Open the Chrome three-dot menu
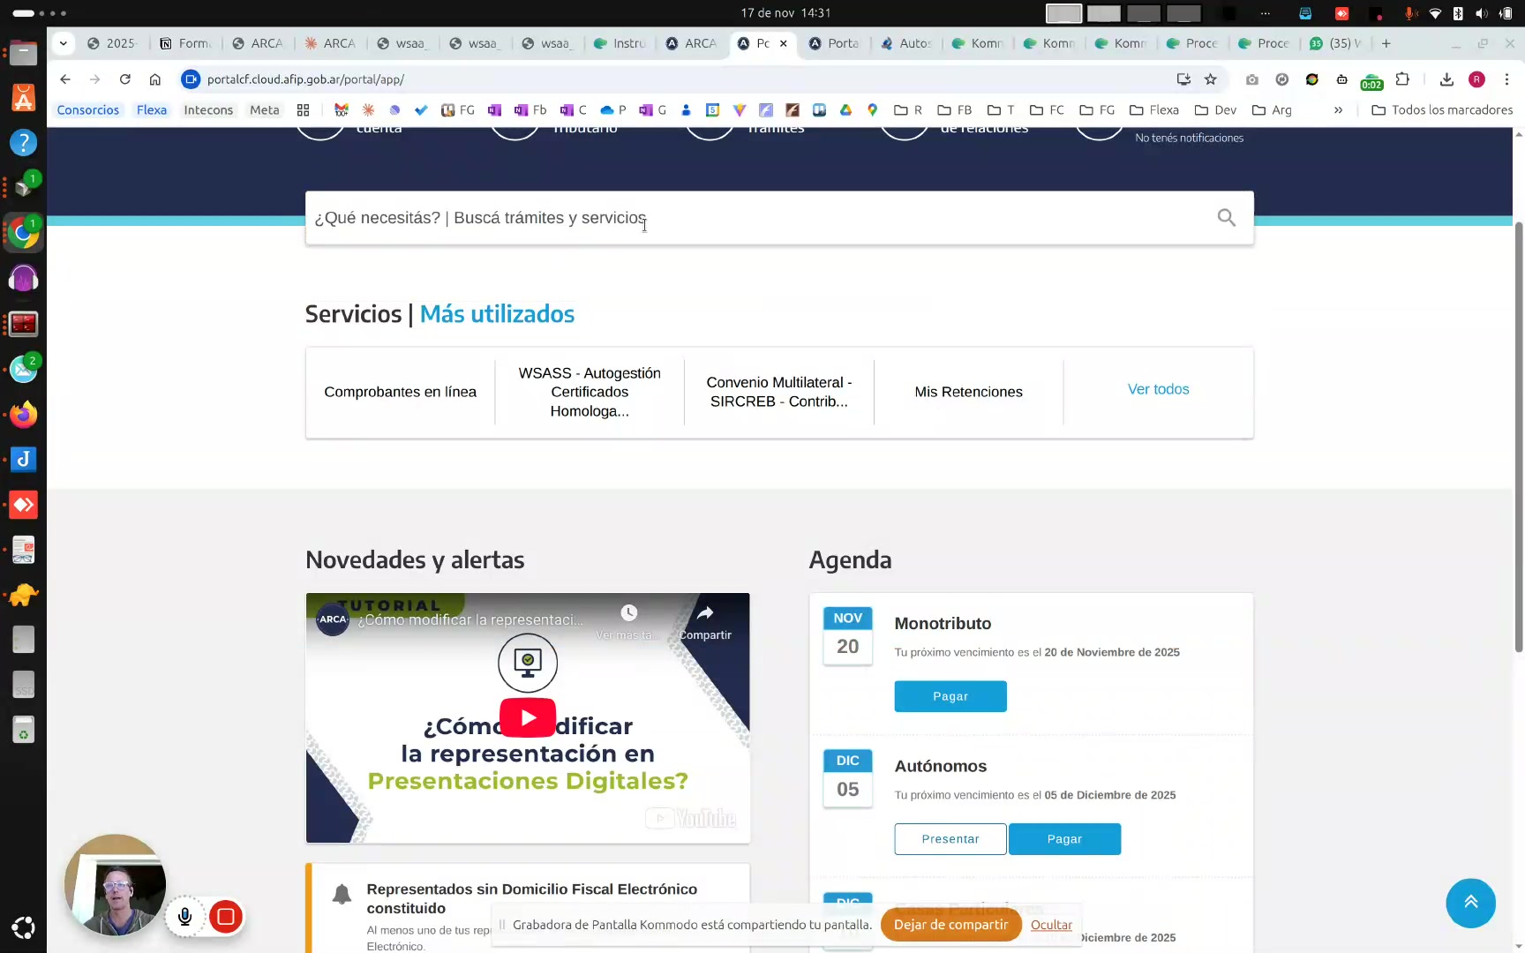Screen dimensions: 1525x953 pos(1506,79)
